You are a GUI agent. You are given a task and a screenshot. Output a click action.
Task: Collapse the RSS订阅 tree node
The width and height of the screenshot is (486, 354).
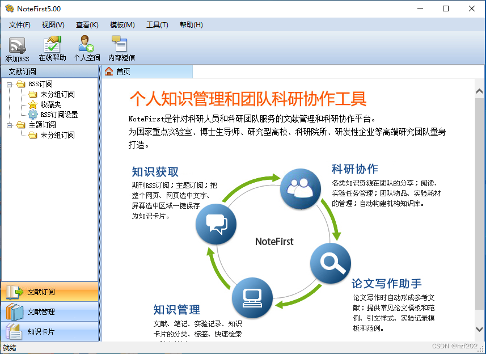click(x=10, y=85)
